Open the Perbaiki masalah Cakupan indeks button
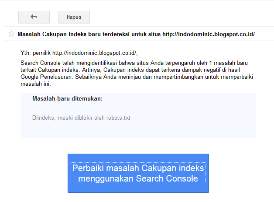Viewport: 274px width, 202px height. pyautogui.click(x=138, y=173)
